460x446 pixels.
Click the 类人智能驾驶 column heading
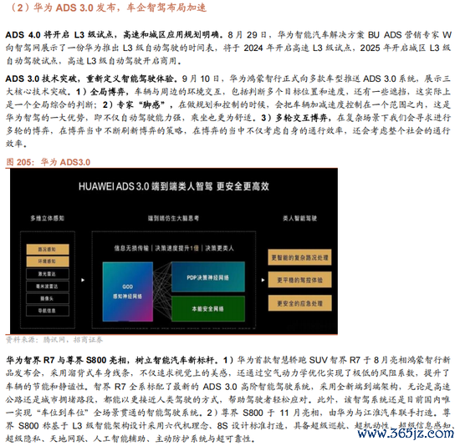(x=299, y=218)
